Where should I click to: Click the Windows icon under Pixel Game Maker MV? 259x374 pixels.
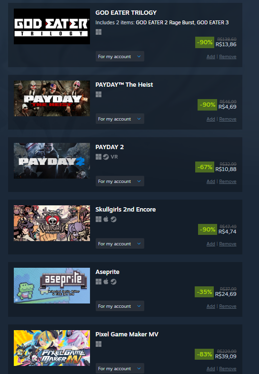tap(99, 344)
